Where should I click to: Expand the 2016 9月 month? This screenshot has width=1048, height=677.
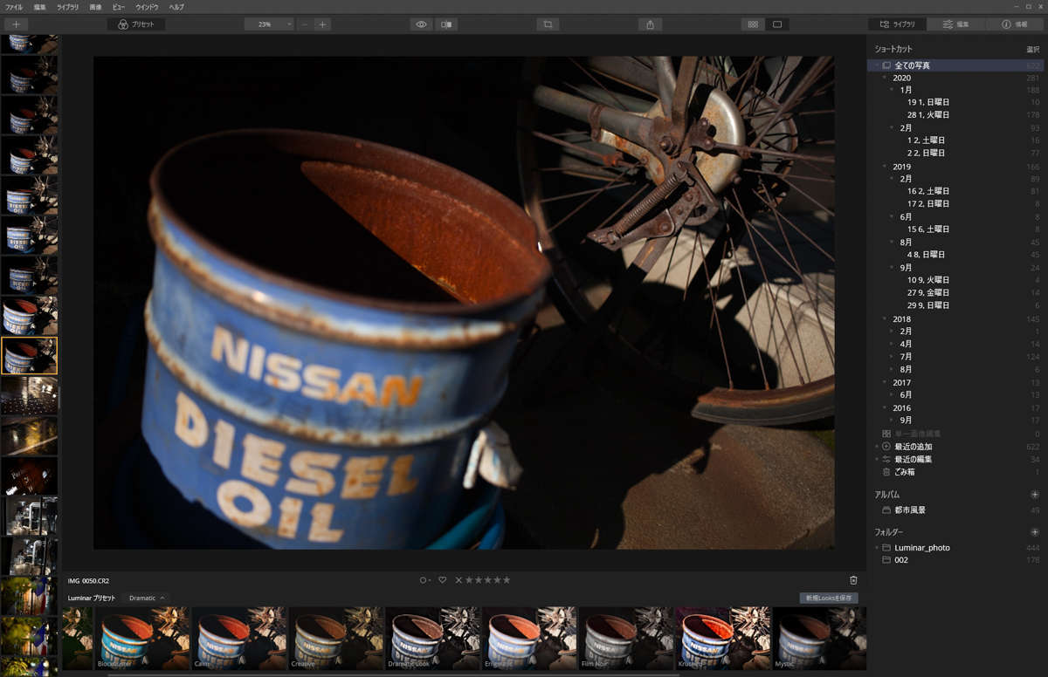pyautogui.click(x=892, y=421)
